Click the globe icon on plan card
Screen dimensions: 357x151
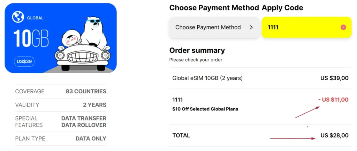pyautogui.click(x=18, y=17)
